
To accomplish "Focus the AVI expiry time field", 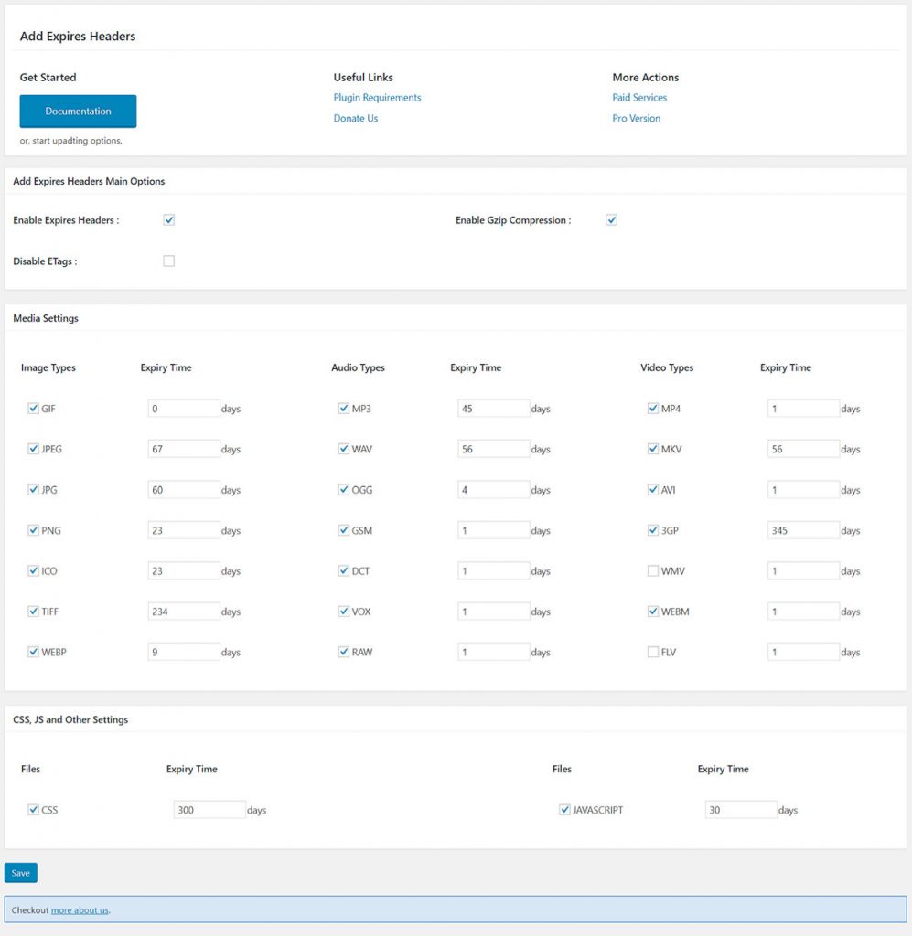I will 803,490.
